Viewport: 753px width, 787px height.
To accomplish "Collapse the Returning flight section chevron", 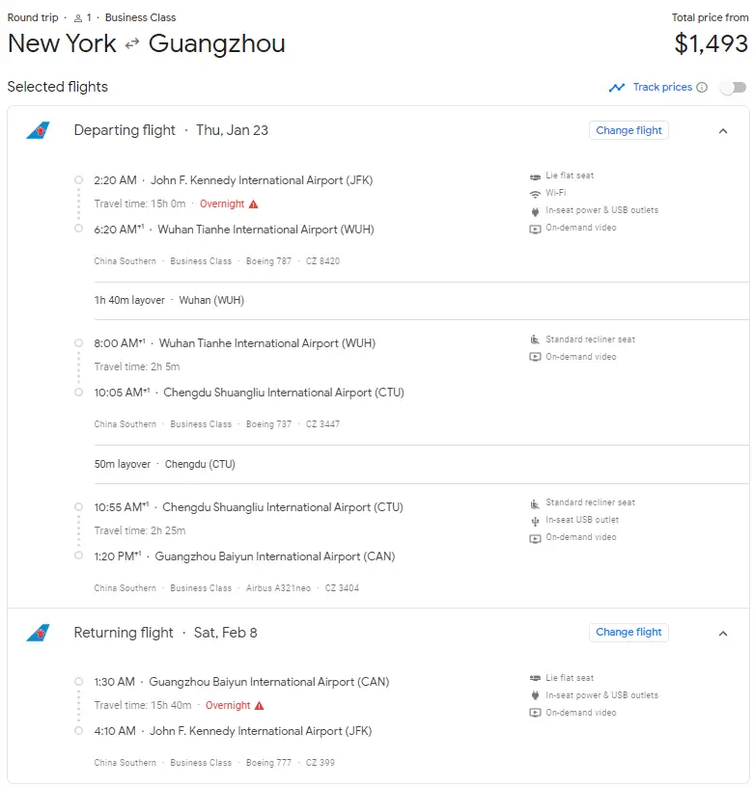I will 723,634.
